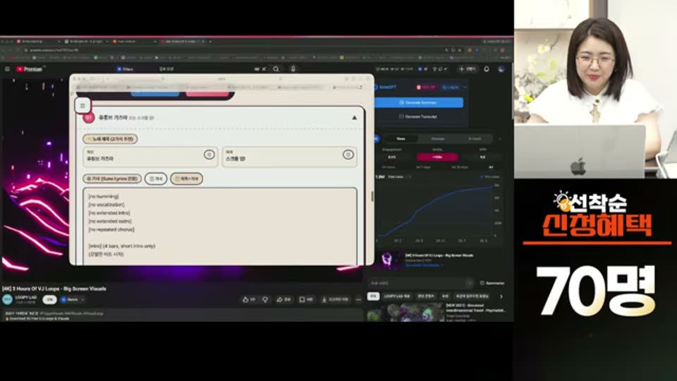677x381 pixels.
Task: Start voice search with microphone icon
Action: [293, 68]
